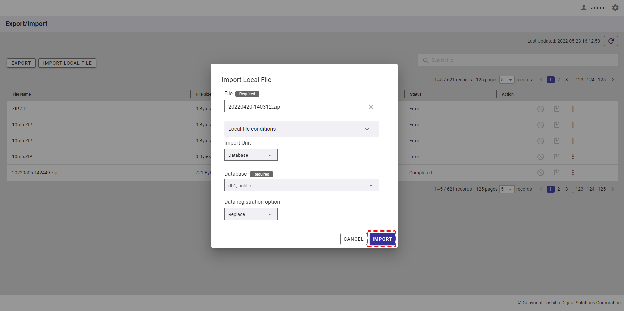
Task: Click the import icon for ZIP.ZIP row
Action: click(x=556, y=109)
